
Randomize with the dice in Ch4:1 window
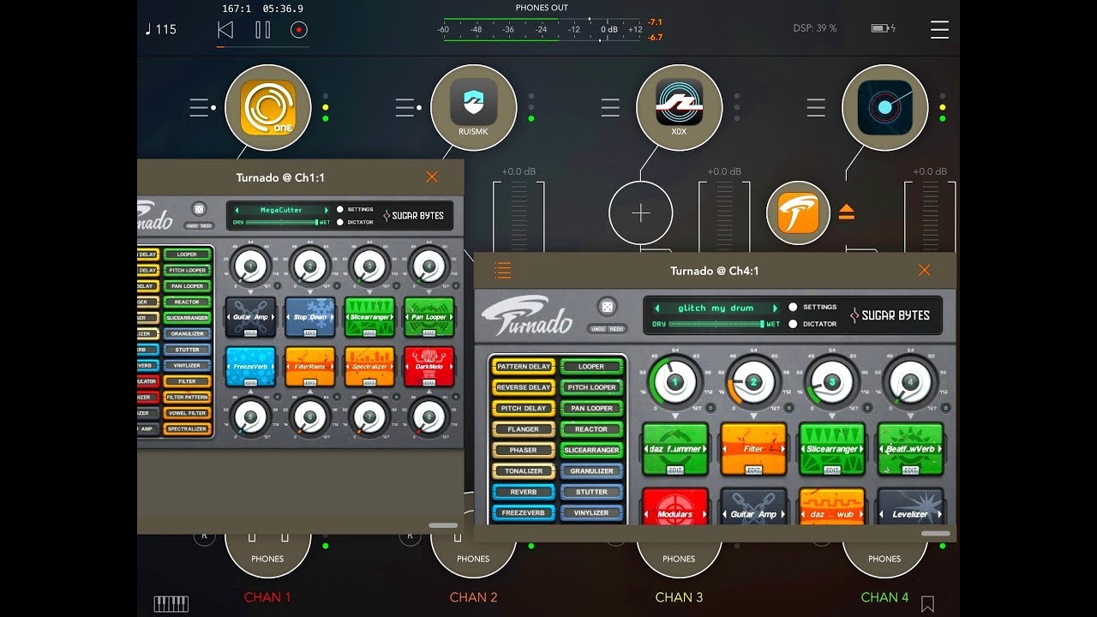[606, 307]
